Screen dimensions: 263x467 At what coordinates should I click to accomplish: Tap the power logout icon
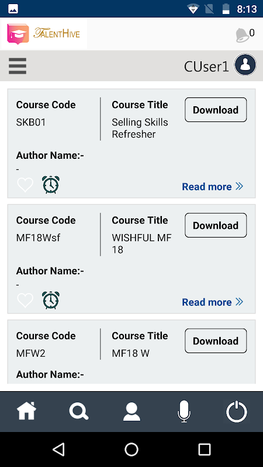click(x=237, y=412)
